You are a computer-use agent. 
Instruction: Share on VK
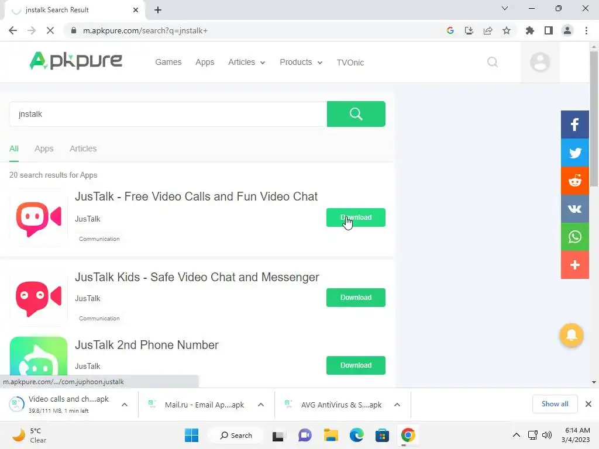click(x=574, y=209)
